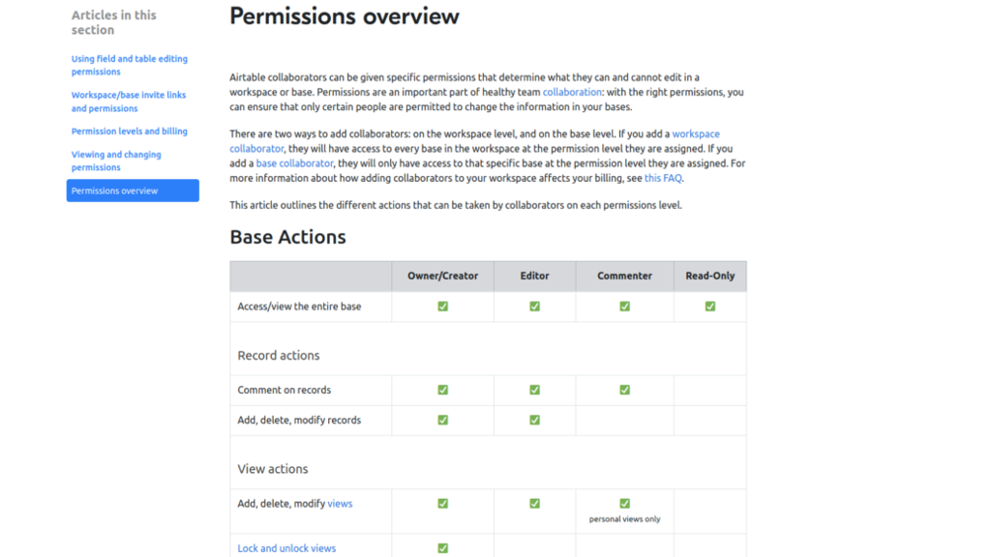
Task: Click the Editor checkmark for modifying views
Action: 534,503
